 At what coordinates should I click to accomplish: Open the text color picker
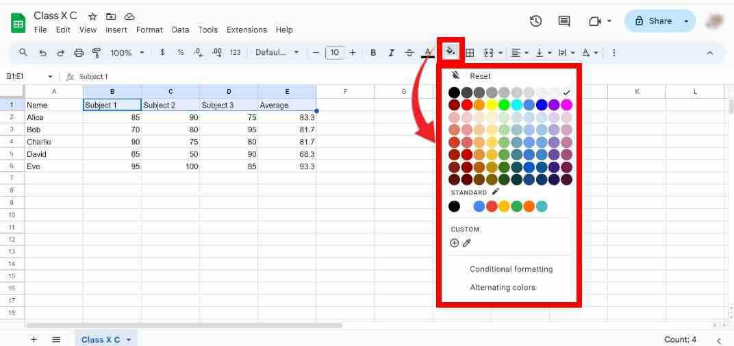coord(428,53)
